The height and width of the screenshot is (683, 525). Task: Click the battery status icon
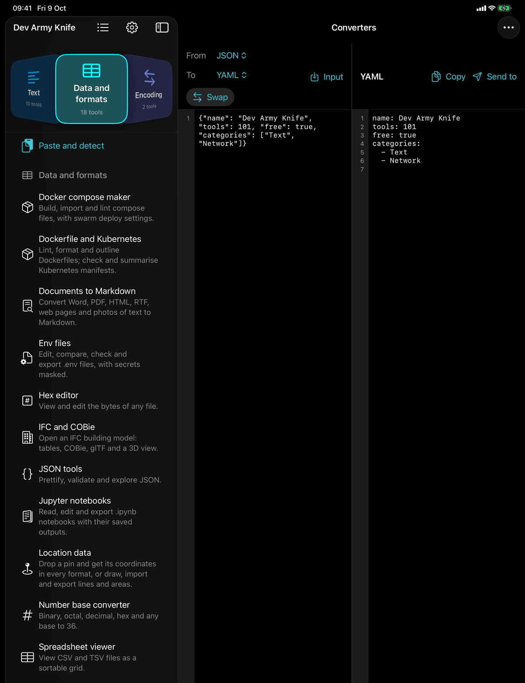point(504,8)
